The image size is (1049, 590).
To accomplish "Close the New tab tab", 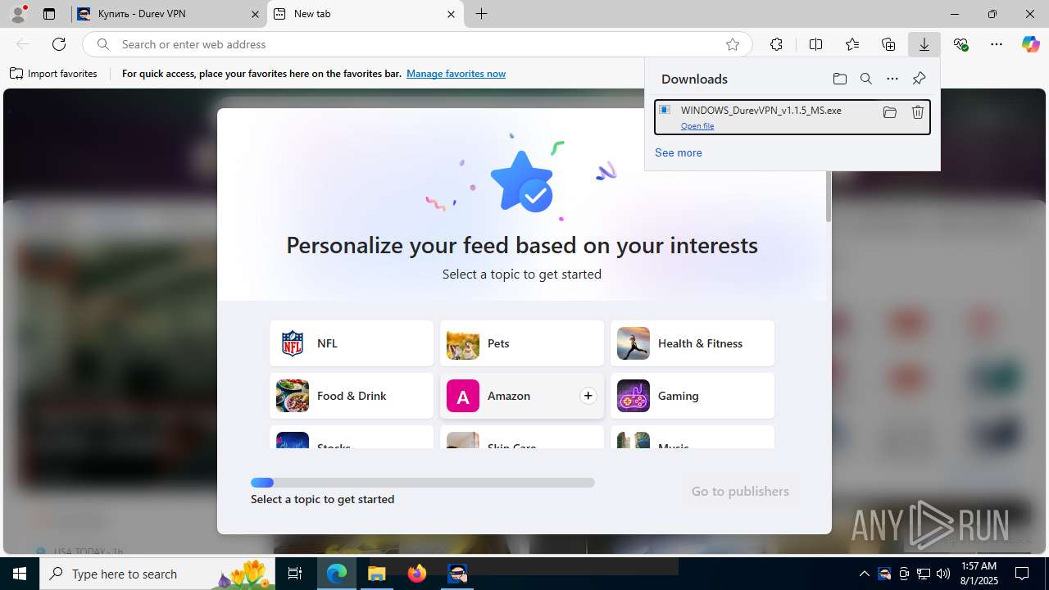I will (451, 14).
